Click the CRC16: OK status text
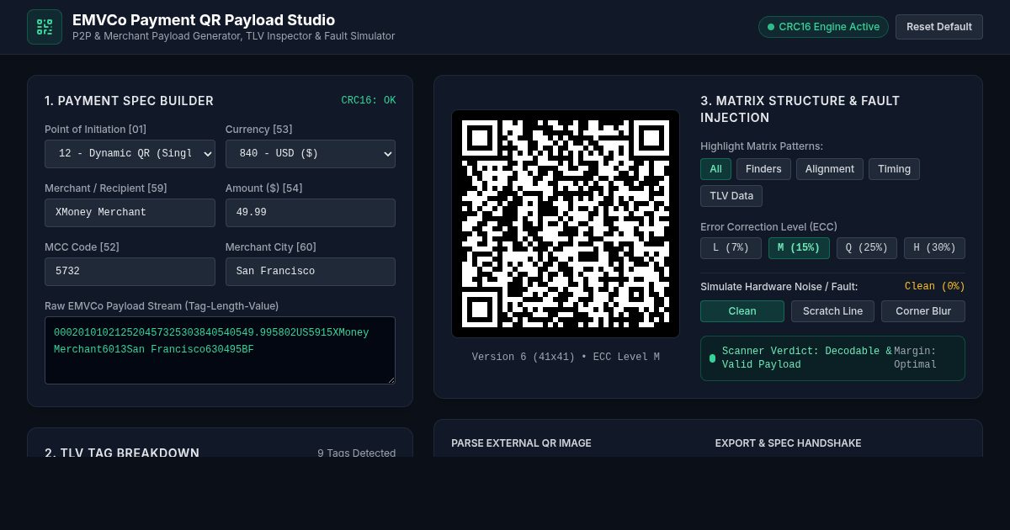 click(368, 100)
